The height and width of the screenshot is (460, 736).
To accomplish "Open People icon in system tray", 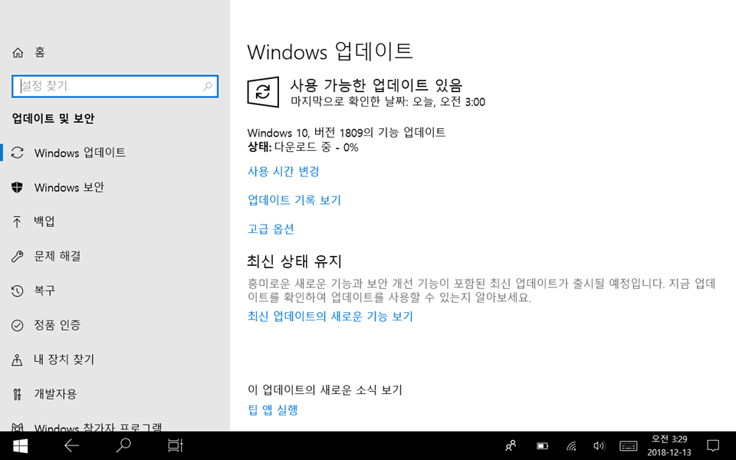I will point(511,446).
